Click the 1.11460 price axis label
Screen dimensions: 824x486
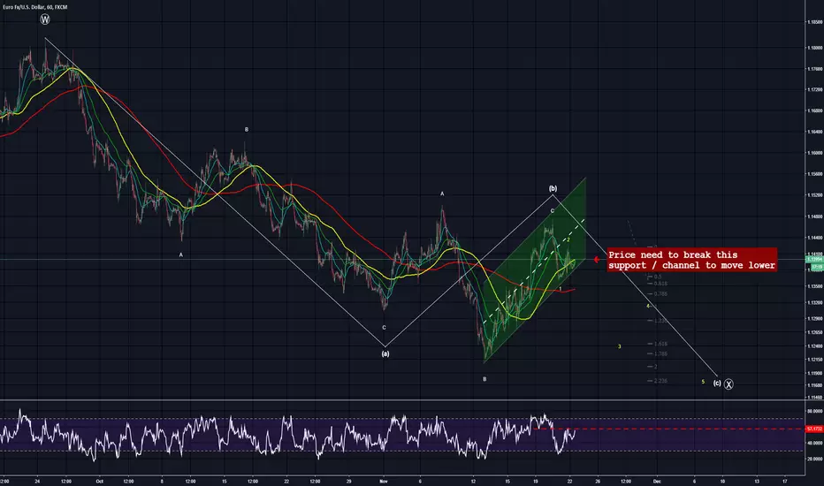point(814,398)
